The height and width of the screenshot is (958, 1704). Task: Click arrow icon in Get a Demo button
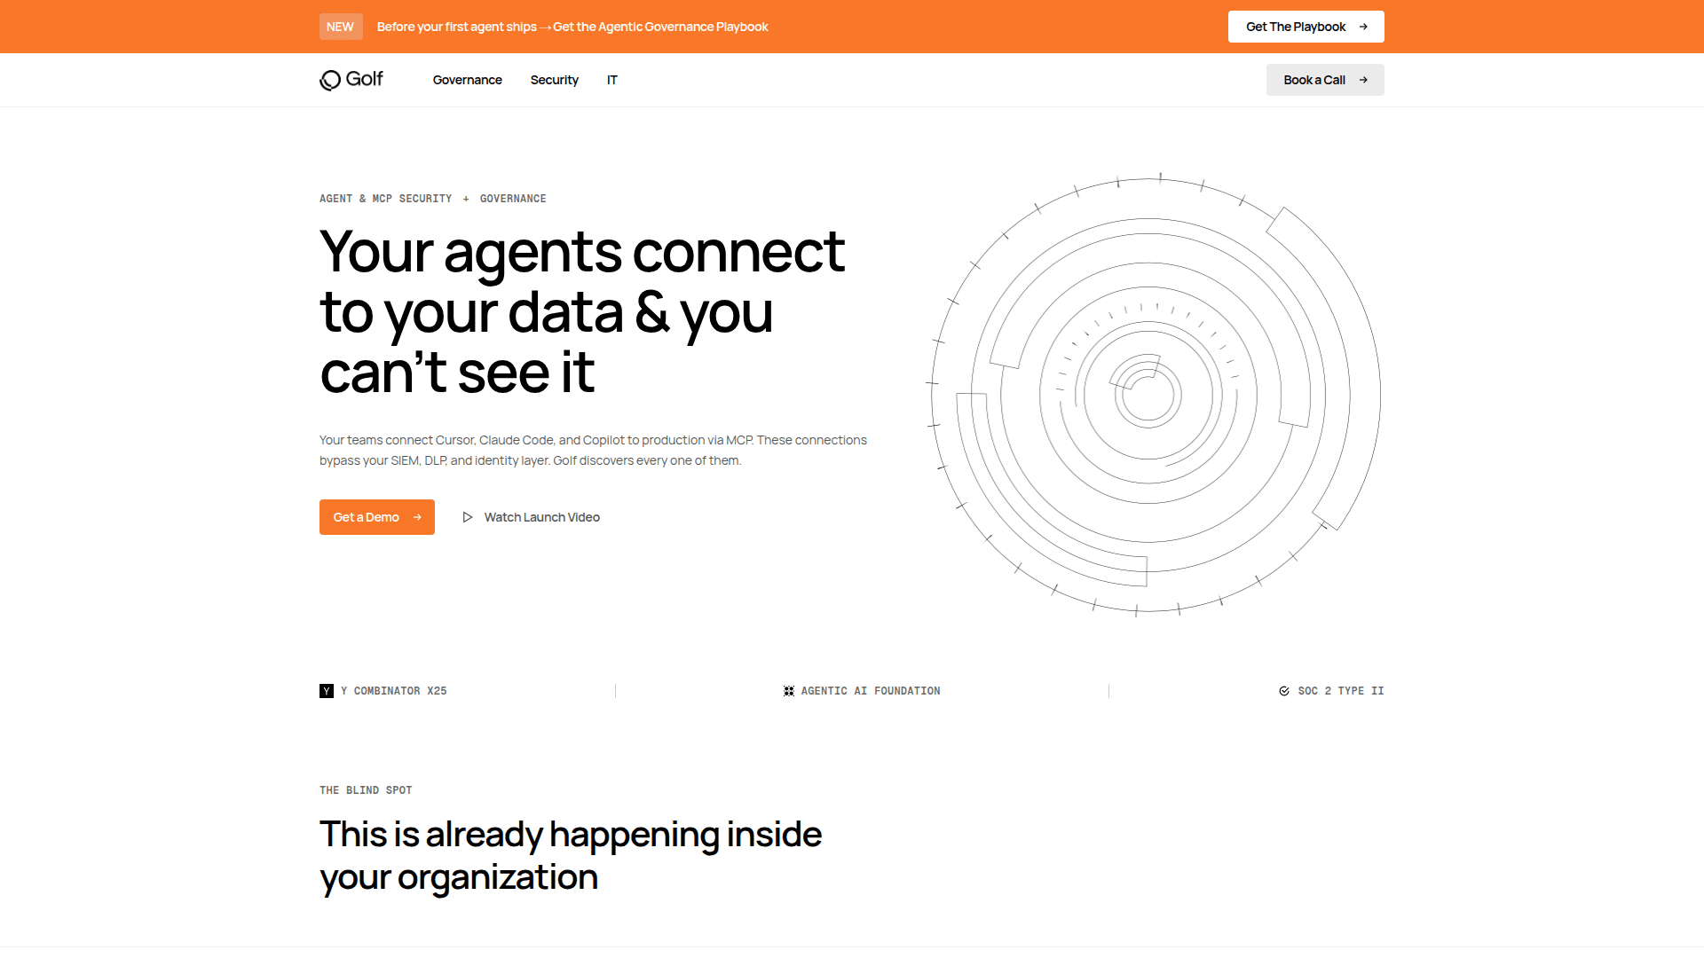417,517
